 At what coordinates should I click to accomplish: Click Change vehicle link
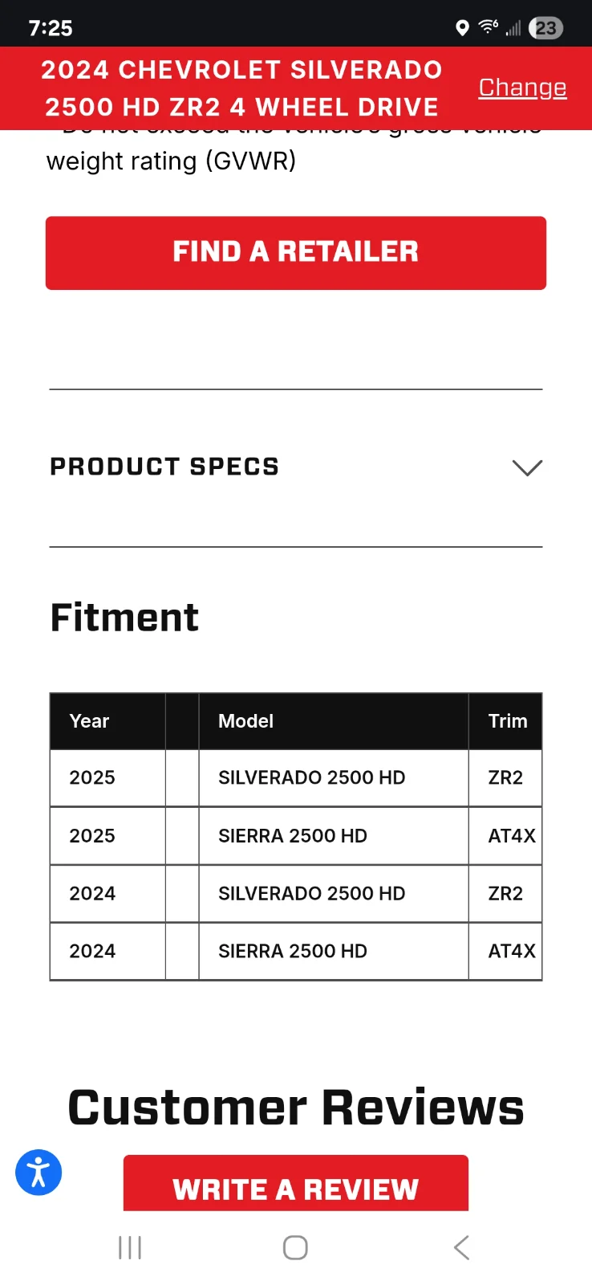tap(522, 88)
